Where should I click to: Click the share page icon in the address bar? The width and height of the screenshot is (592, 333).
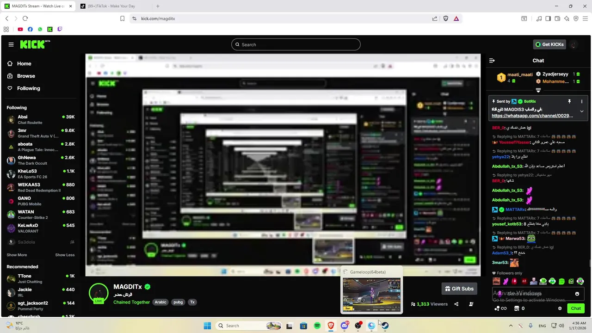click(435, 18)
